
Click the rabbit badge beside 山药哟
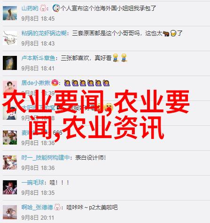(x=43, y=8)
